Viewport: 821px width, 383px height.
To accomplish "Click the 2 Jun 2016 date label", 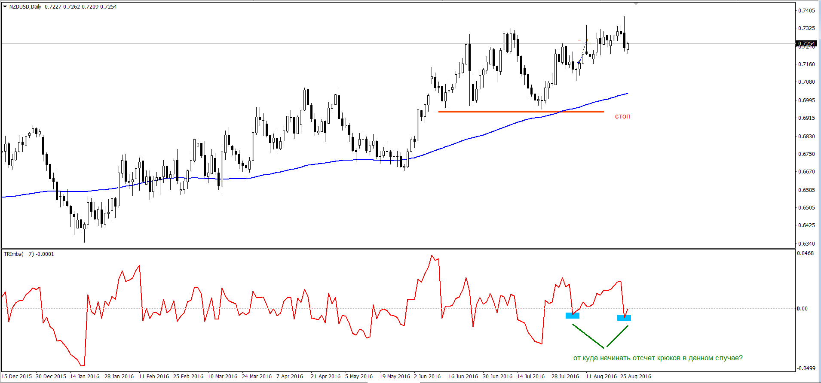I will pos(427,376).
